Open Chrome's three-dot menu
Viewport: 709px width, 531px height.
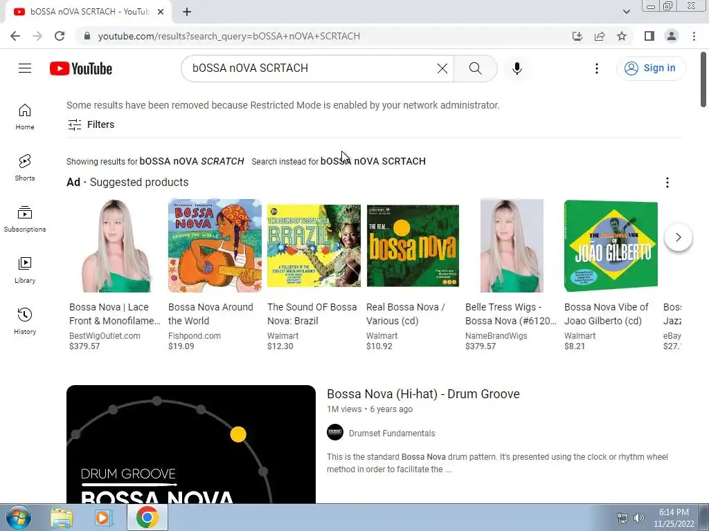(694, 36)
